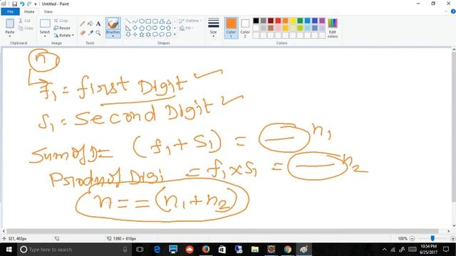Viewport: 456px width, 256px height.
Task: Expand the Shapes gallery more arrow
Action: (175, 35)
